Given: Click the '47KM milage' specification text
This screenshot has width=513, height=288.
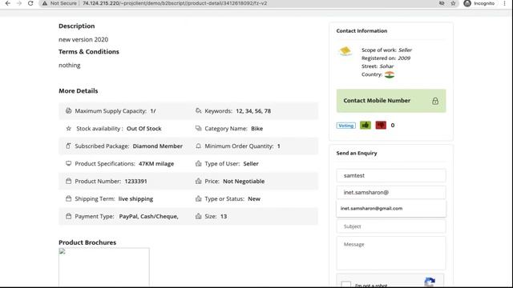Looking at the screenshot, I should [x=156, y=163].
